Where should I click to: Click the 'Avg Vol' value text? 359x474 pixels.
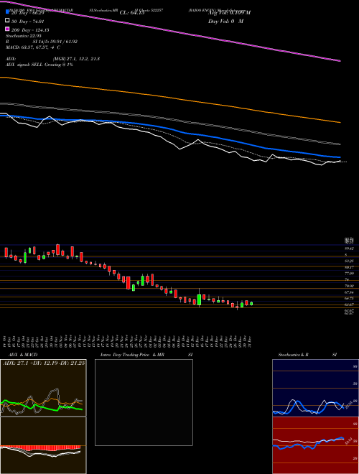[x=229, y=13]
